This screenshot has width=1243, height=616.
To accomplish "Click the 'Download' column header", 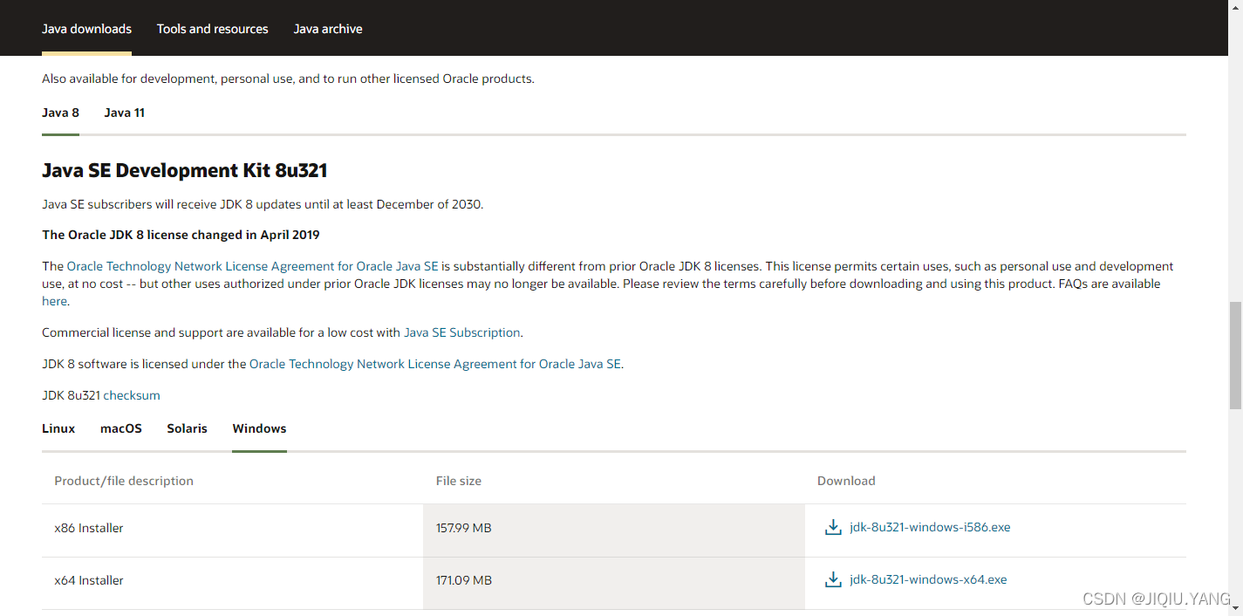I will (846, 481).
